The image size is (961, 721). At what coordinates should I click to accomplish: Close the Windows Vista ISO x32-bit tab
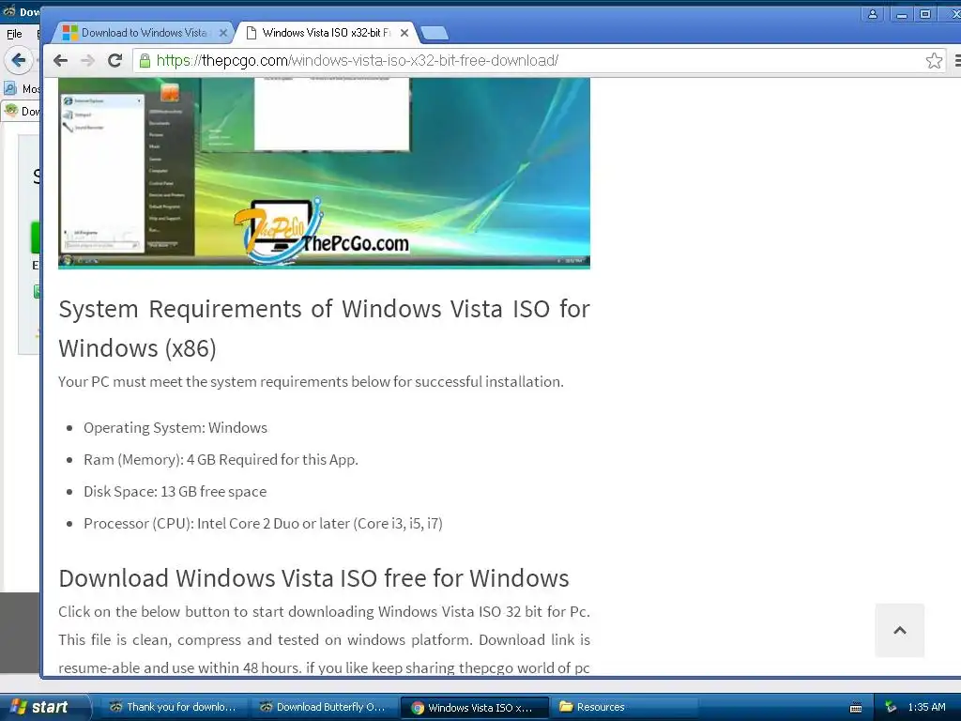click(x=404, y=33)
